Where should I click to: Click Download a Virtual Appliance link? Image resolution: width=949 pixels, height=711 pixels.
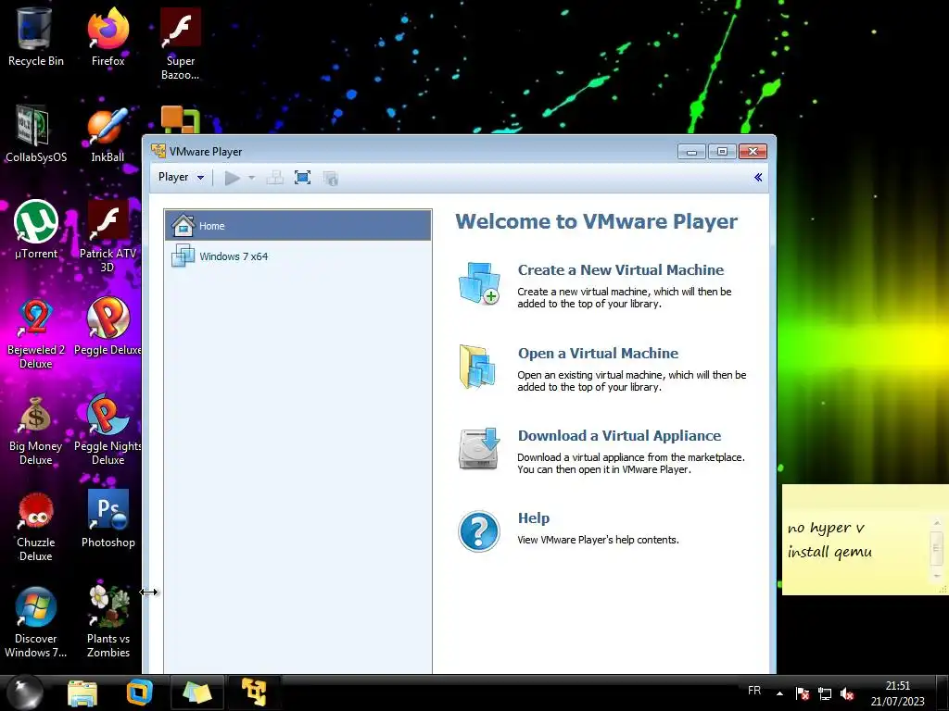pos(619,436)
